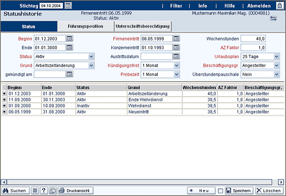Viewport: 286px width, 196px height.
Task: Click the Ende column header
Action: coord(58,88)
